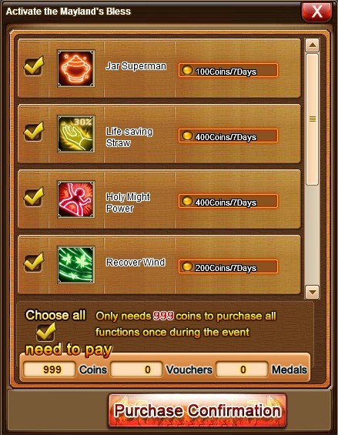The width and height of the screenshot is (338, 435).
Task: Uncheck the Choose all checkbox
Action: [45, 332]
